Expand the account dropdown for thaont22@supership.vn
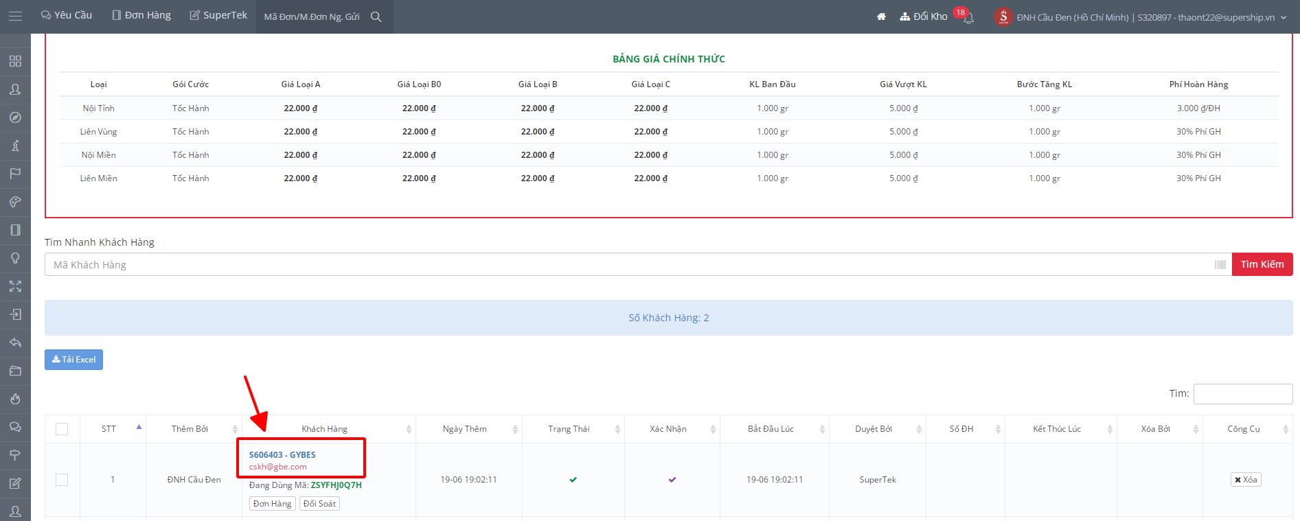The image size is (1300, 521). coord(1284,17)
